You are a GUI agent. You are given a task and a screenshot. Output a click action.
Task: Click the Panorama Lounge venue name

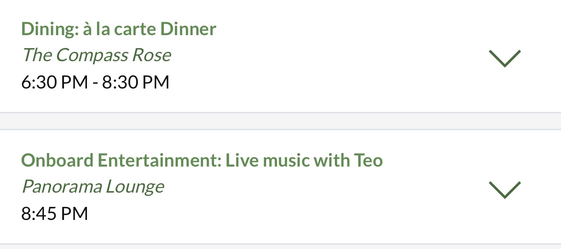point(93,187)
